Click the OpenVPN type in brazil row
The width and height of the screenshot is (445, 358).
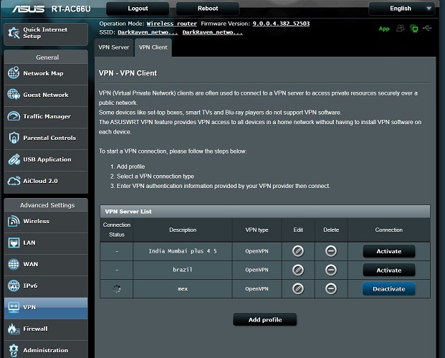coord(257,270)
